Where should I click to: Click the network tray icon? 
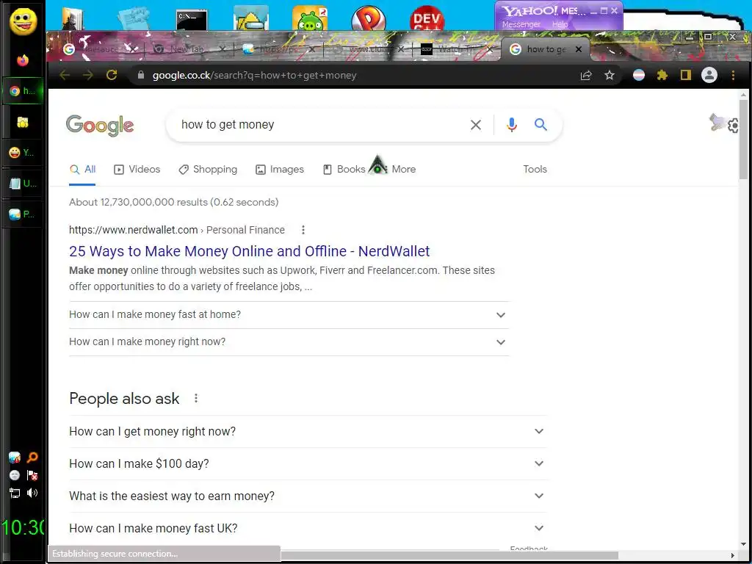15,493
